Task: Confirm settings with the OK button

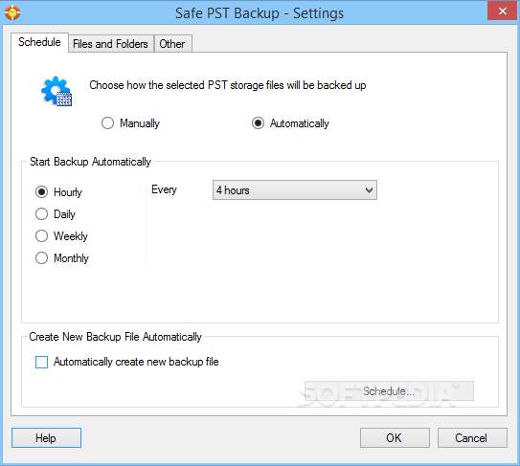Action: [395, 438]
